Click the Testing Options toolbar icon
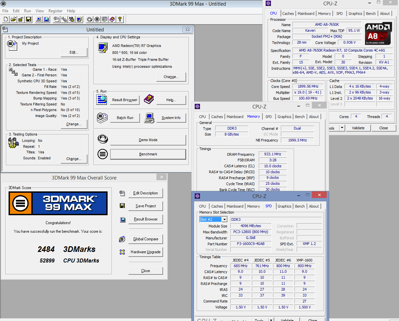The image size is (399, 321). (72, 19)
